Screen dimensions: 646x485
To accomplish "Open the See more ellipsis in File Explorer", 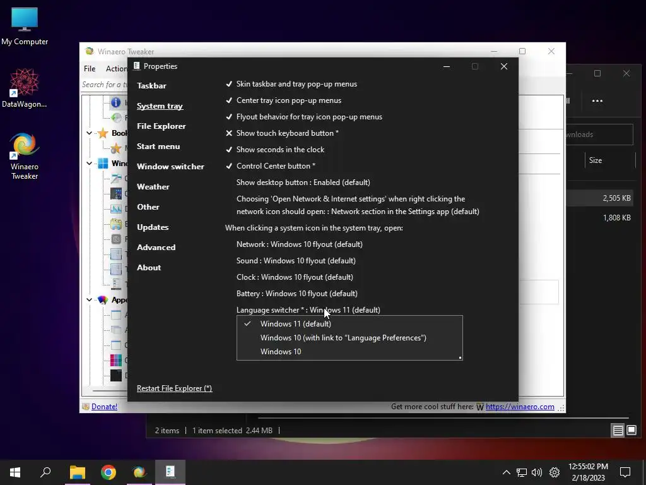I will (x=597, y=100).
